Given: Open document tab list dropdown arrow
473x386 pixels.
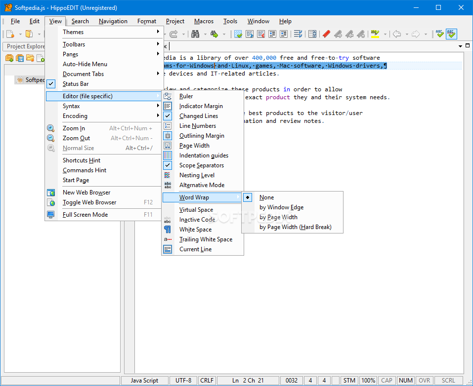Looking at the screenshot, I should click(460, 46).
